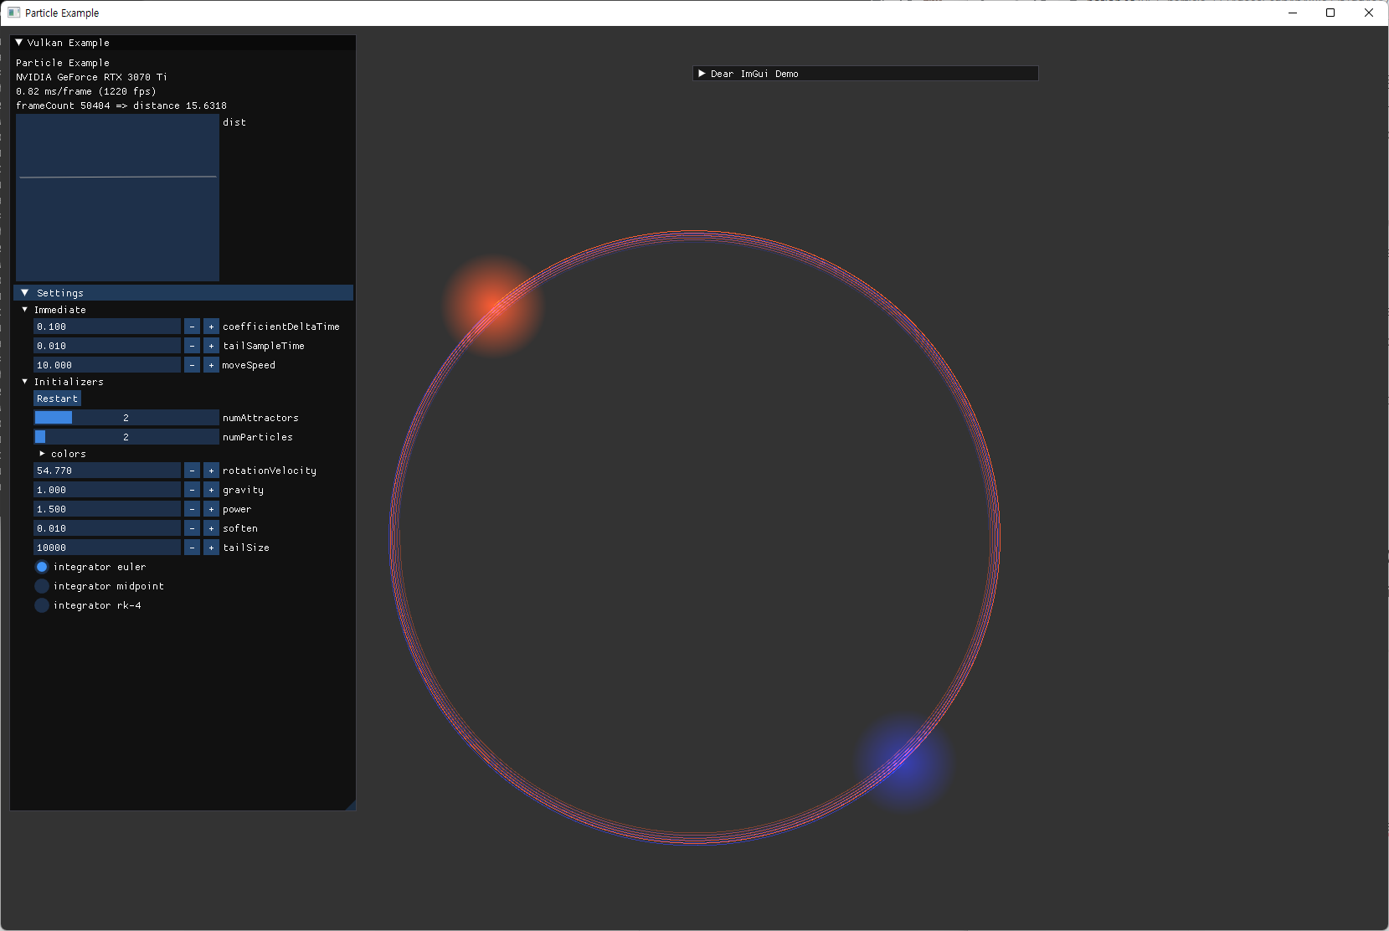Click the red glowing attractor particle
This screenshot has height=931, width=1389.
493,306
